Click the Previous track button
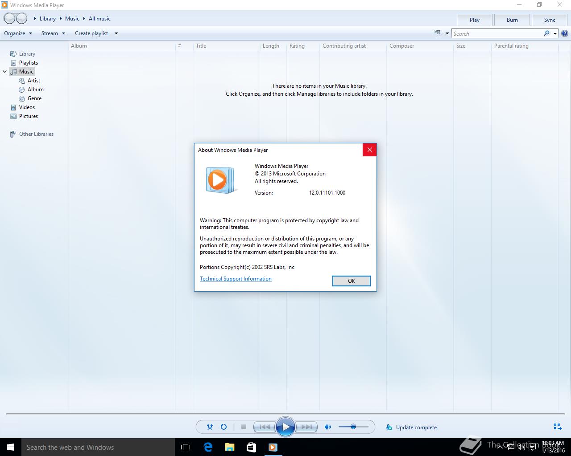 click(264, 427)
